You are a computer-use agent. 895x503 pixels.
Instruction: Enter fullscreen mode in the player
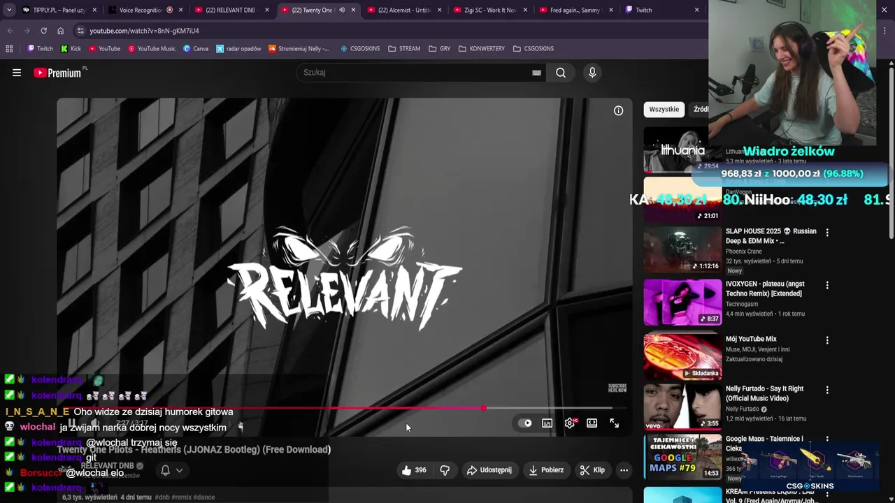tap(614, 423)
